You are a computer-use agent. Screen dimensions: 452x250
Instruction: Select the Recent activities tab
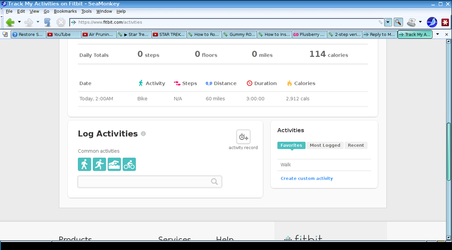click(x=356, y=145)
